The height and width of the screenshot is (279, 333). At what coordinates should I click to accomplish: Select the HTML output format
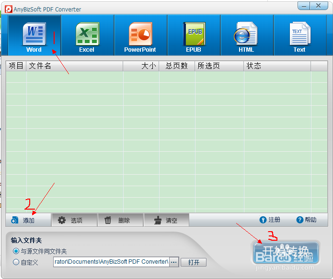pos(247,35)
